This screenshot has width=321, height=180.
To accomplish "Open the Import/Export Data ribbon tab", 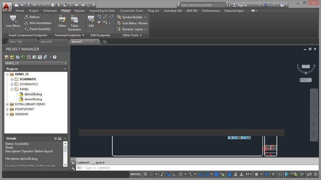I will [102, 10].
